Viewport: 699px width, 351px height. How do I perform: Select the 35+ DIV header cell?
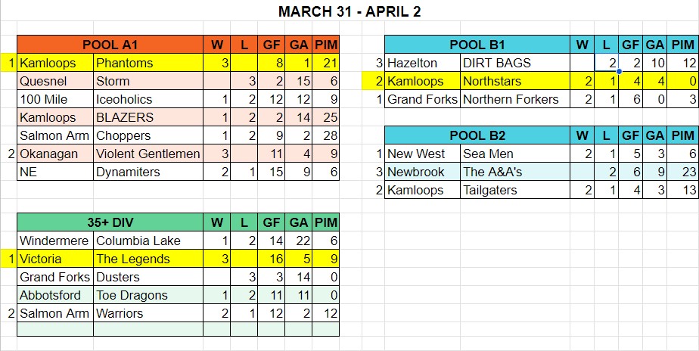click(x=110, y=222)
